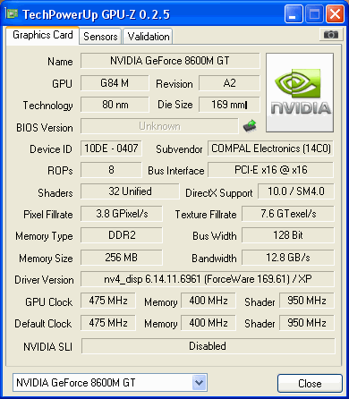Click the Bandwidth field 12.8 GB/s

pyautogui.click(x=288, y=258)
